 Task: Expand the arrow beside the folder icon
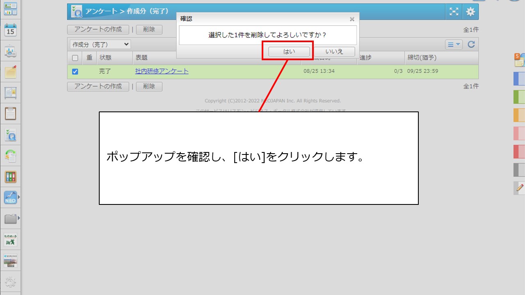19,218
